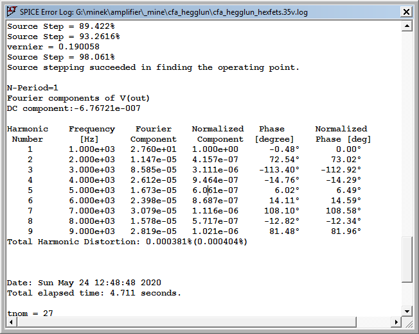
Task: Click the frequency value 6.000e+03
Action: 92,201
